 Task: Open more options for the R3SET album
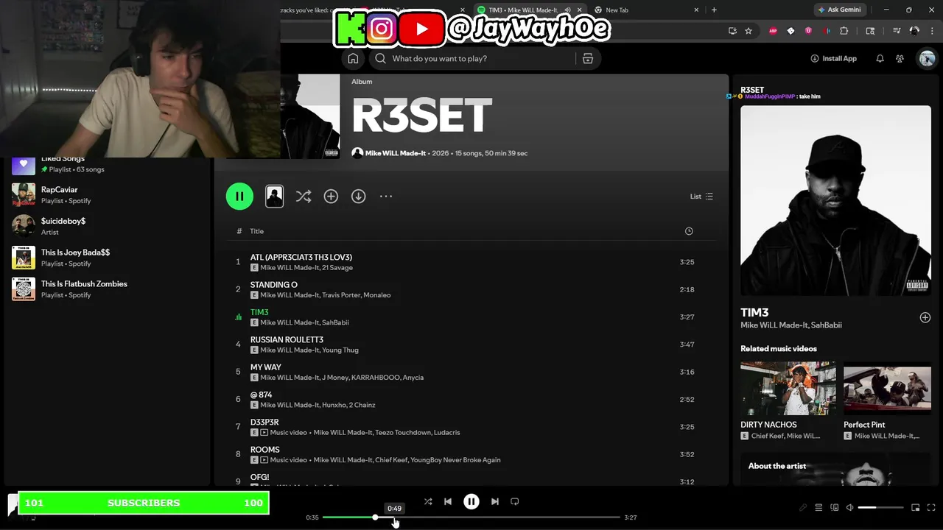click(x=386, y=197)
